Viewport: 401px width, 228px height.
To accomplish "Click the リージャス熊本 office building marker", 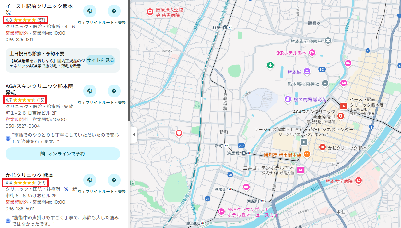I will 303,142.
